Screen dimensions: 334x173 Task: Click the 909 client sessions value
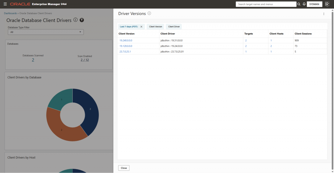coord(297,40)
